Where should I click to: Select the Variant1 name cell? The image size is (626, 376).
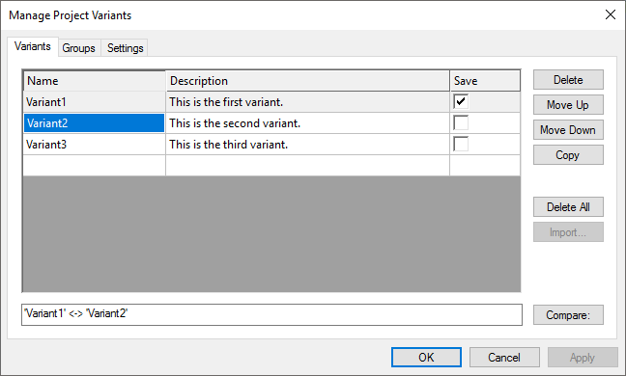(x=95, y=102)
